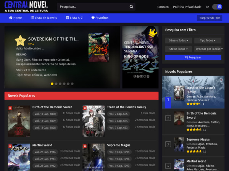Open the Sovereign slider cover thumbnail
The image size is (229, 171).
pyautogui.click(x=99, y=47)
